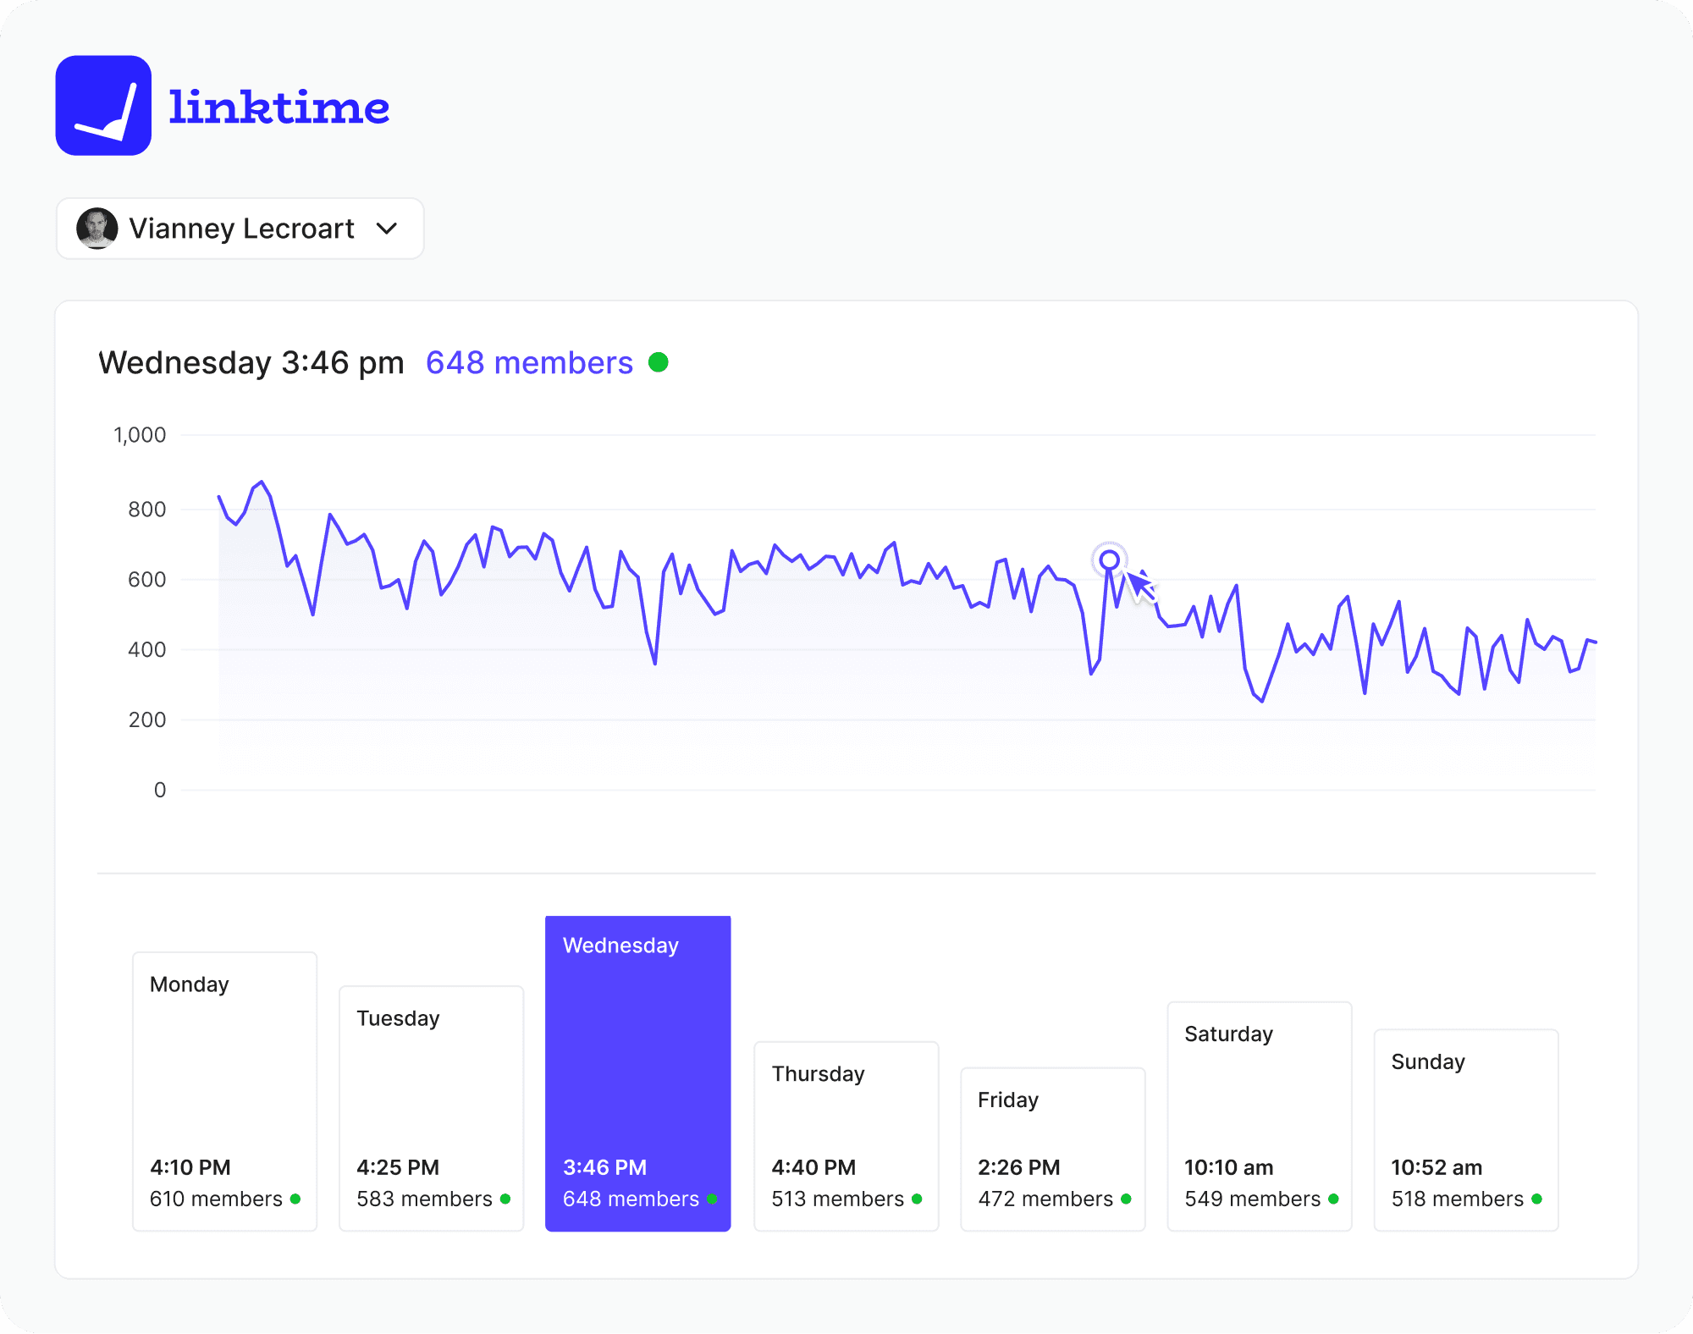
Task: Click green dot next to 513 members
Action: (x=917, y=1199)
